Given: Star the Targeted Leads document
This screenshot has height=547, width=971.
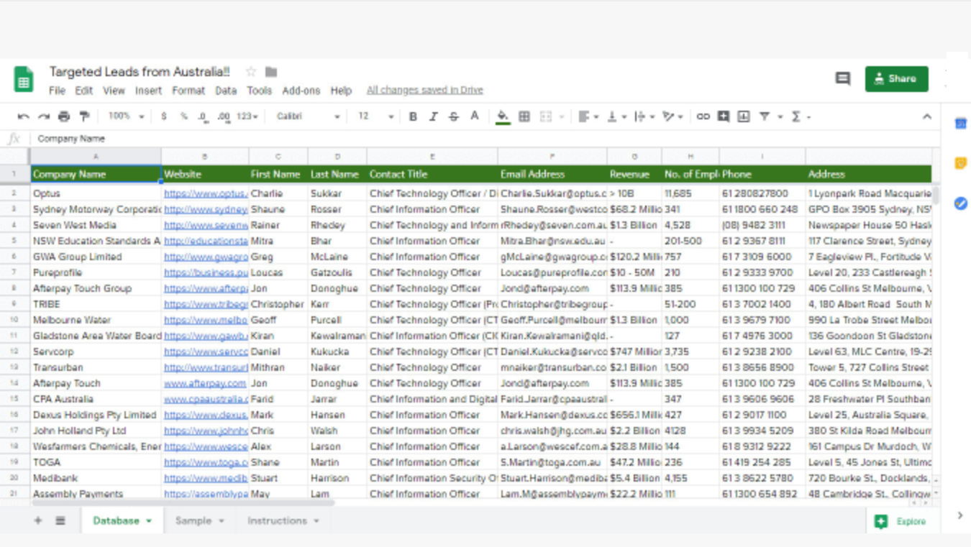Looking at the screenshot, I should (251, 72).
